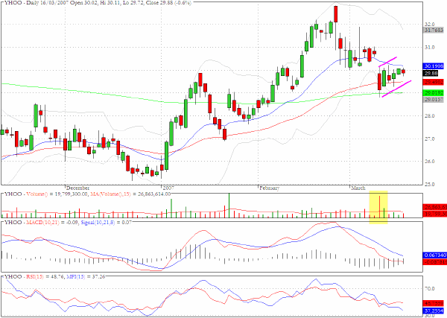The width and height of the screenshot is (447, 318).
Task: Click the blue 37.2554 MFI value tag
Action: [x=434, y=311]
